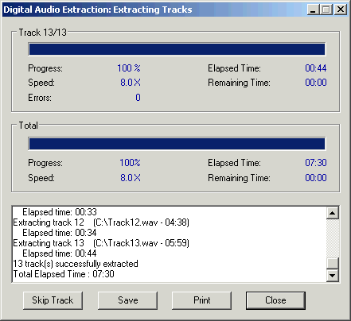The height and width of the screenshot is (321, 351).
Task: Click the log scrollbar up arrow
Action: pos(333,213)
